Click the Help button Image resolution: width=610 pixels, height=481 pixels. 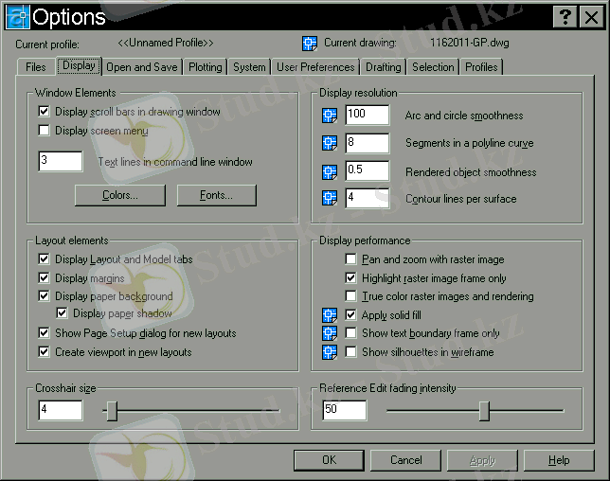point(559,460)
